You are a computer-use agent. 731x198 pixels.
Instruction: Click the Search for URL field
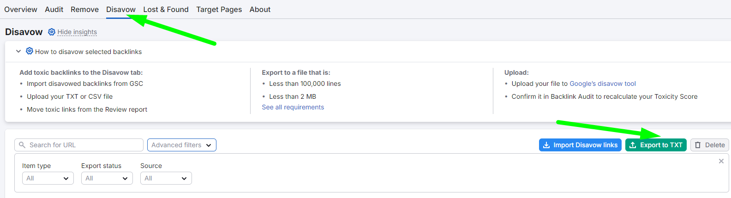79,145
